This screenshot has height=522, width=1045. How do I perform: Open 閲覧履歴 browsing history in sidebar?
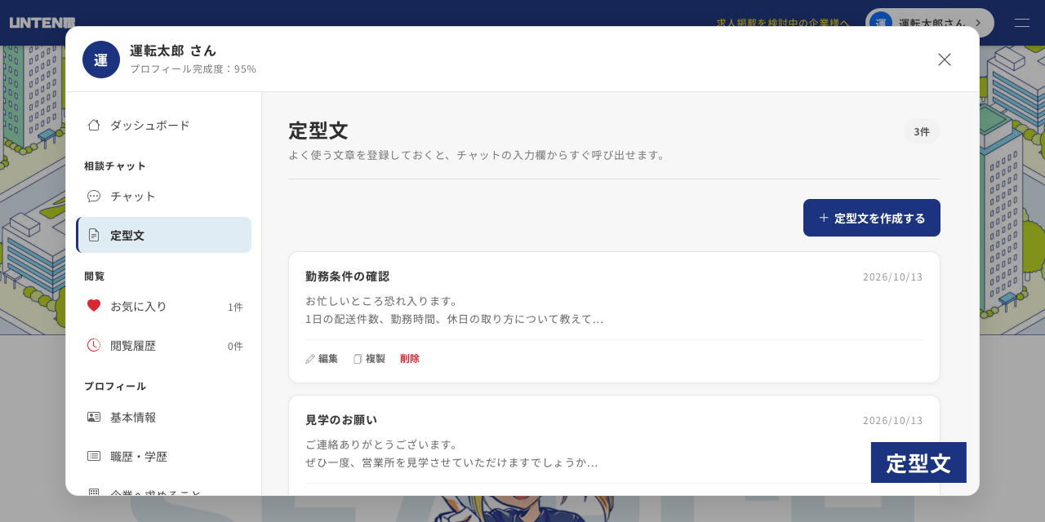click(x=163, y=345)
